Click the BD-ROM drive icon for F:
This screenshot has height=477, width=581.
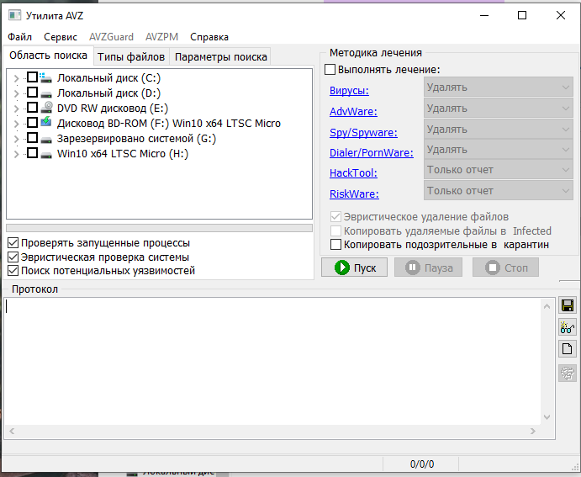[46, 122]
